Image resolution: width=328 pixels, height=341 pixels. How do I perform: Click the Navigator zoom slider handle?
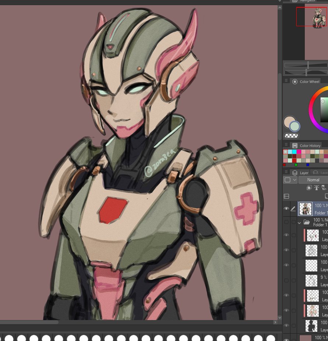pos(308,65)
